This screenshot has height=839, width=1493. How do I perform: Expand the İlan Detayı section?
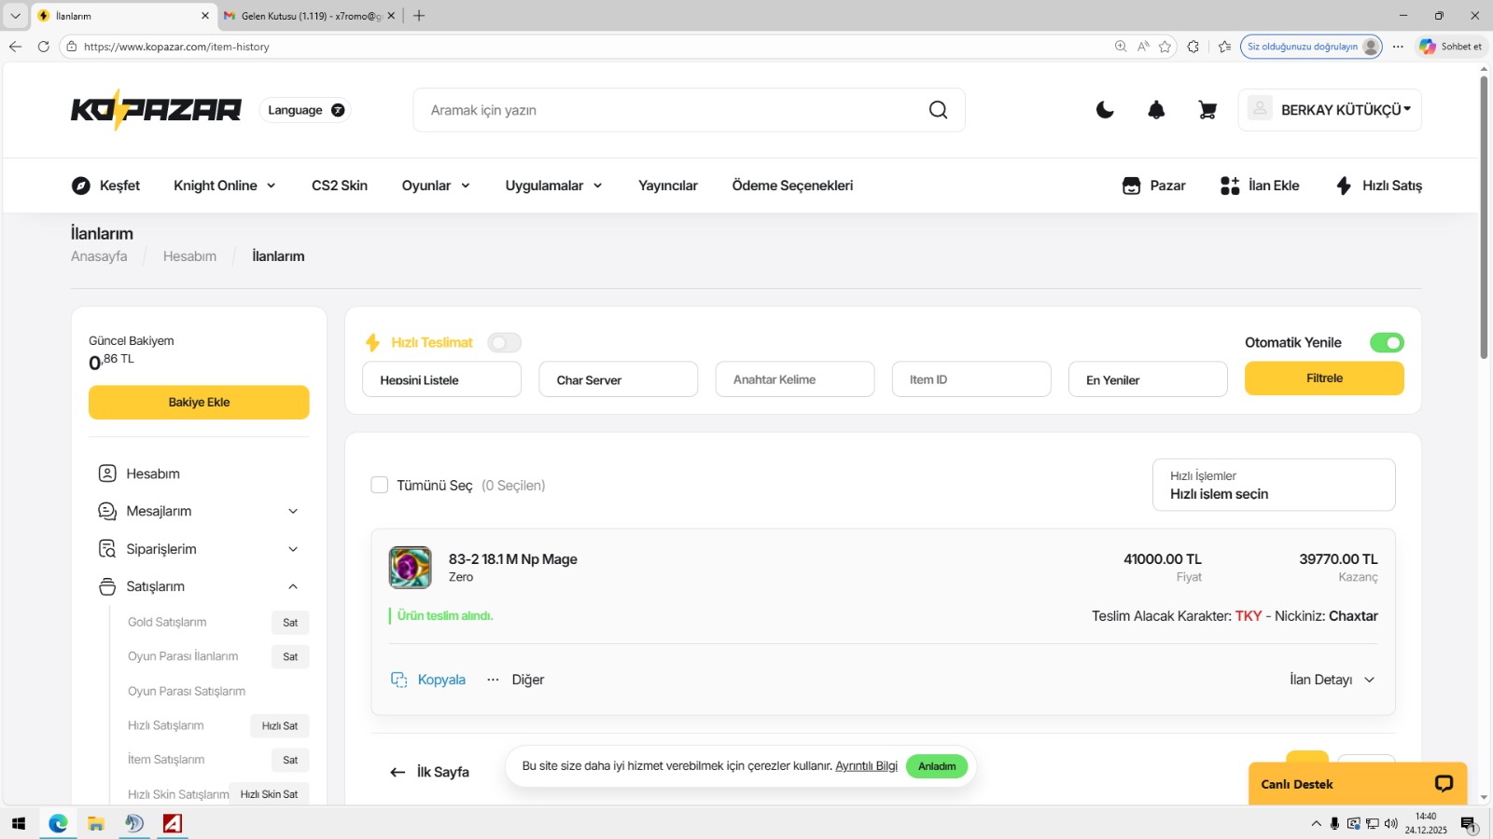(1333, 680)
